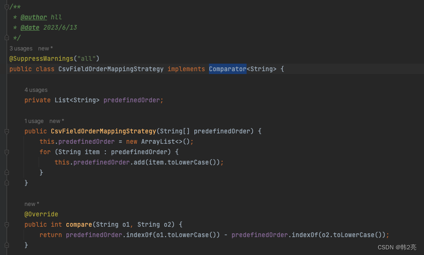
Task: Collapse the compare method fold marker
Action: pyautogui.click(x=7, y=225)
